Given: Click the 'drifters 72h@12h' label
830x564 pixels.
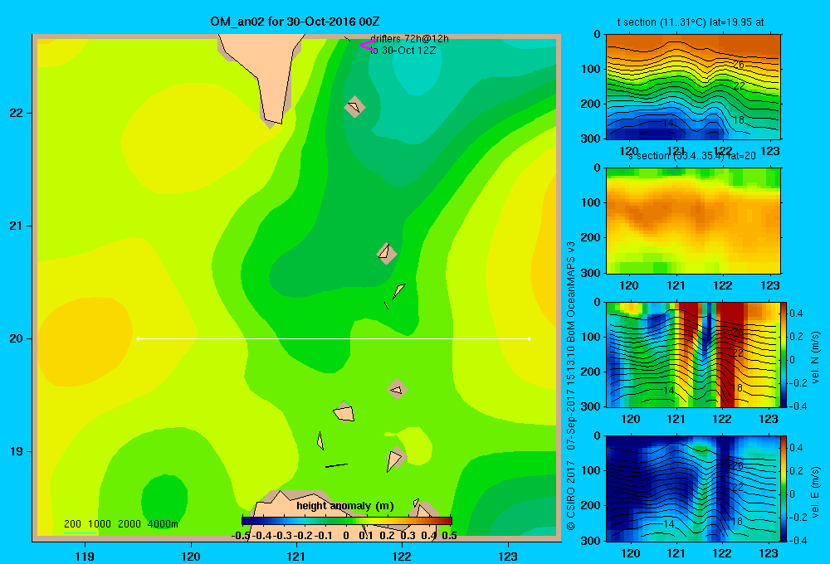Looking at the screenshot, I should coord(410,39).
